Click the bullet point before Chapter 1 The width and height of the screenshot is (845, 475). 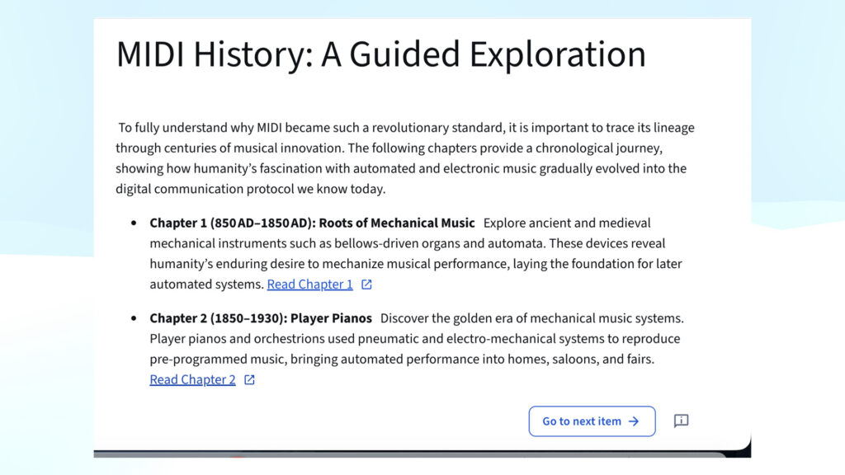134,223
